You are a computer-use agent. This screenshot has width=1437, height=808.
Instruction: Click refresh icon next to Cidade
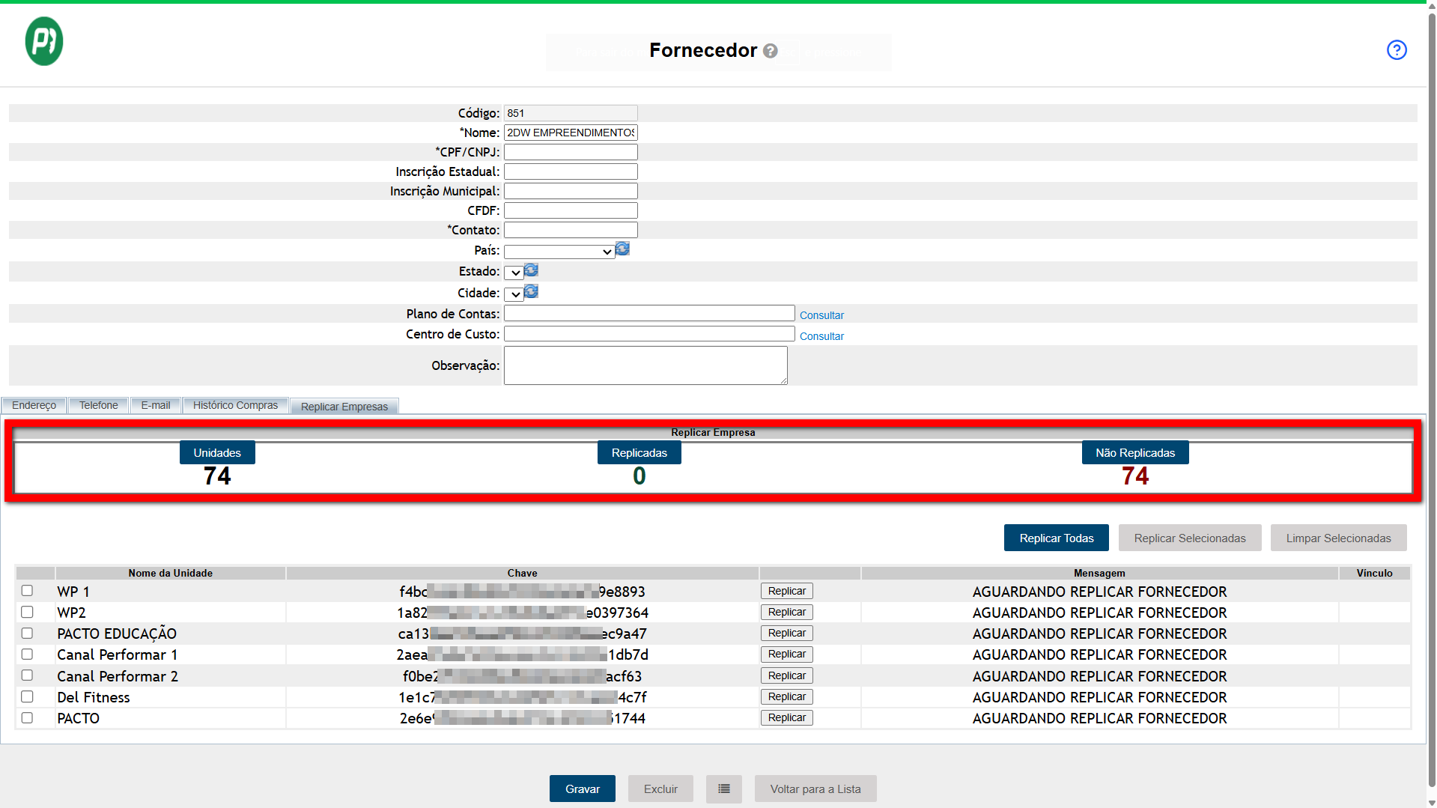[531, 292]
